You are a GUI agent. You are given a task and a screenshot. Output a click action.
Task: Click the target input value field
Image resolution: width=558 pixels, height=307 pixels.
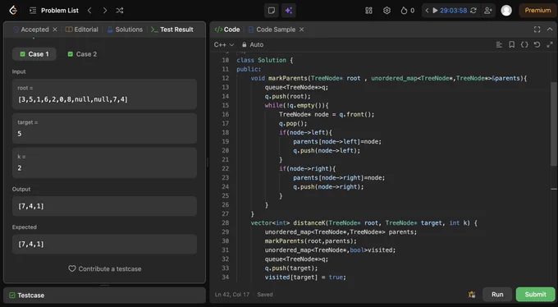[x=104, y=128]
